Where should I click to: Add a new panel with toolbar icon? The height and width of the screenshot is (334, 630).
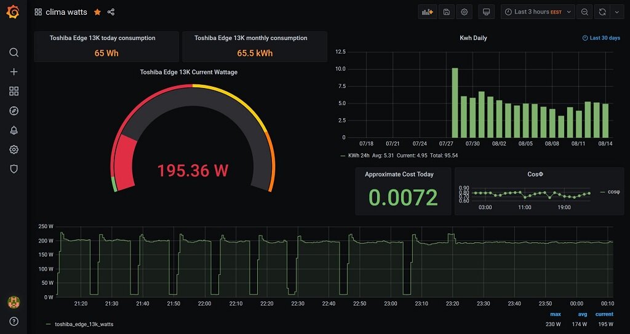click(428, 12)
